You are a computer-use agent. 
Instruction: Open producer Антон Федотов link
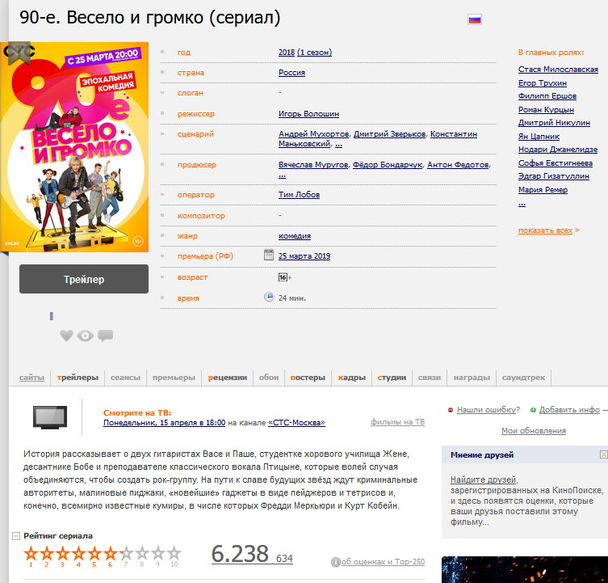[x=458, y=165]
